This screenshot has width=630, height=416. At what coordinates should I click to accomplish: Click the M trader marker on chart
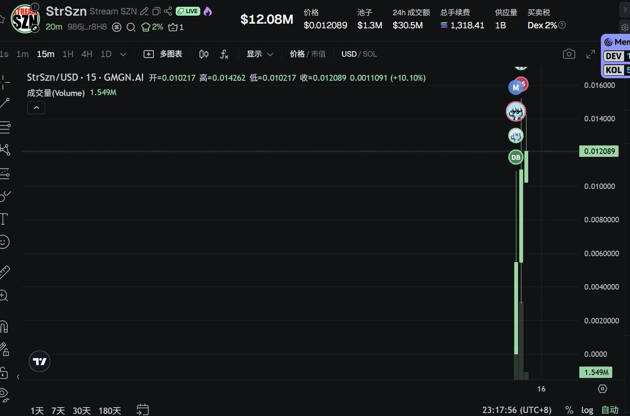(x=516, y=87)
